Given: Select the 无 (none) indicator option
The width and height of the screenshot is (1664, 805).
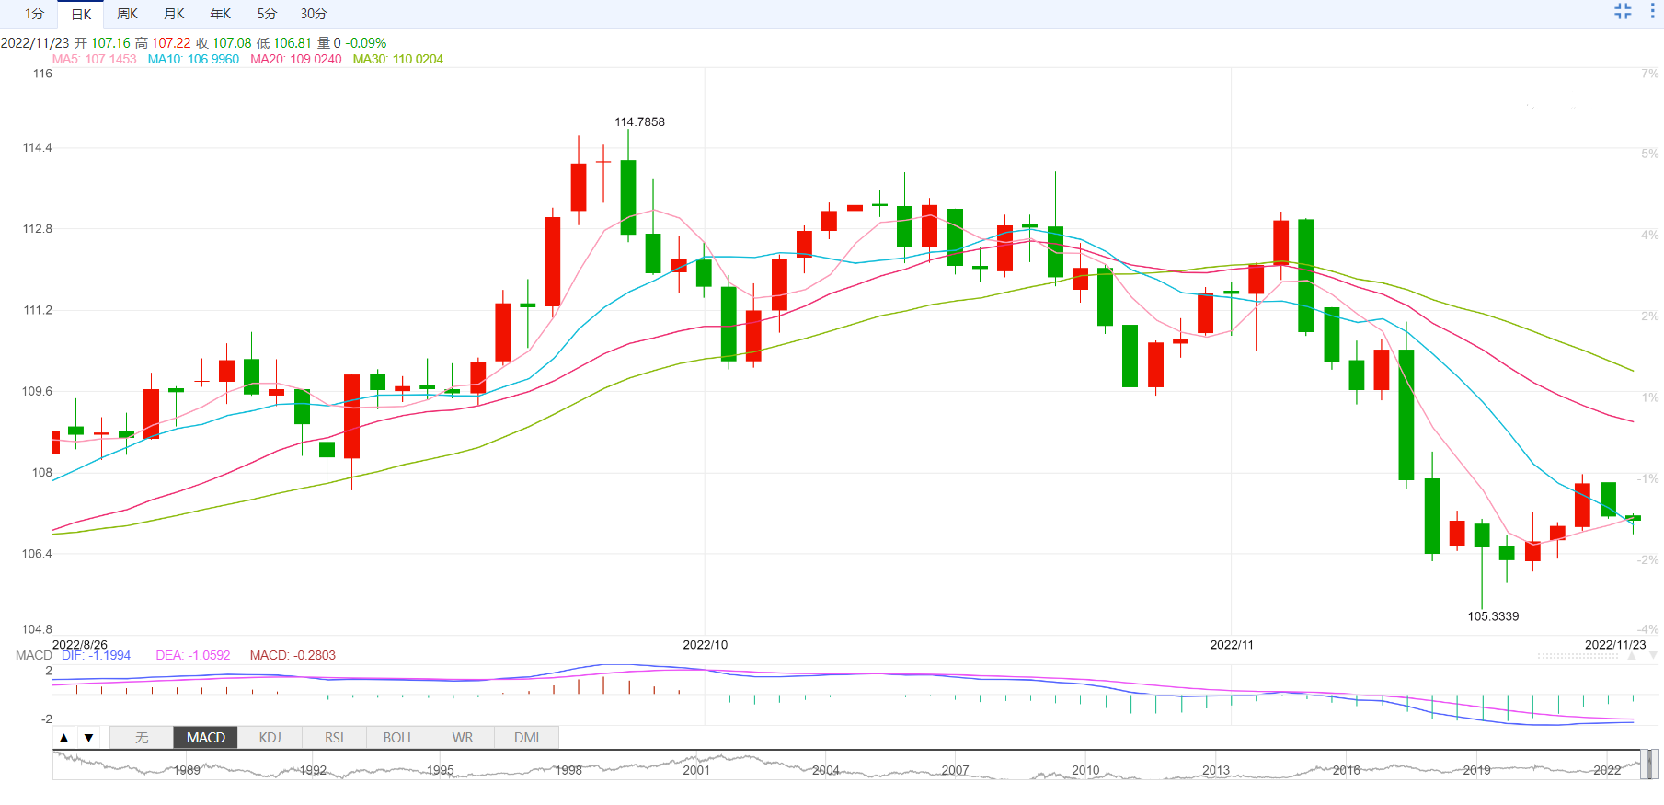Looking at the screenshot, I should (142, 738).
